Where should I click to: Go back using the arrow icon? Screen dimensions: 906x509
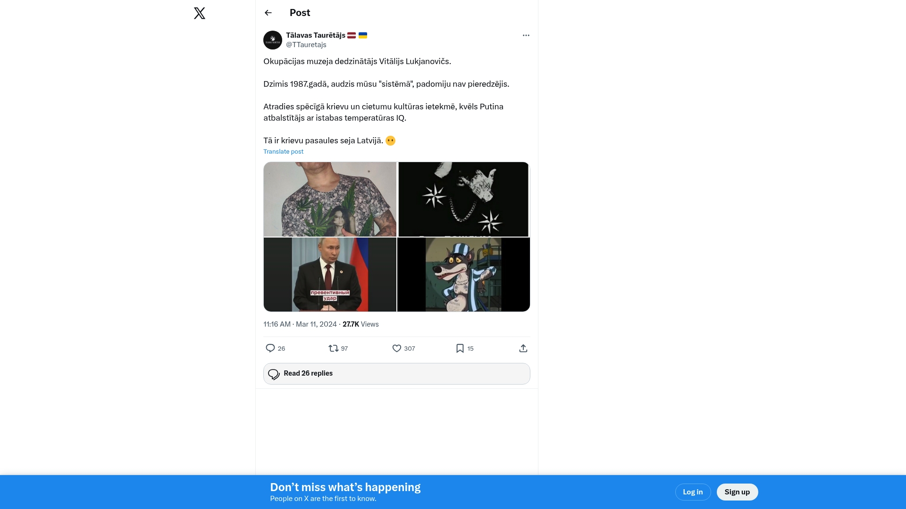coord(268,13)
